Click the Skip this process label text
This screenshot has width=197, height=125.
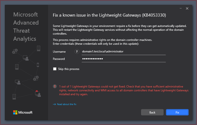point(69,69)
